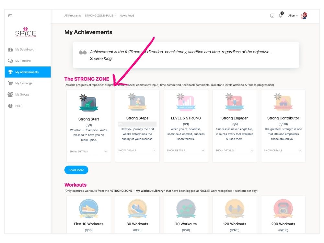Screen dimensions: 324x243
Task: Expand Show Details under Strong Contributor
Action: tap(283, 151)
